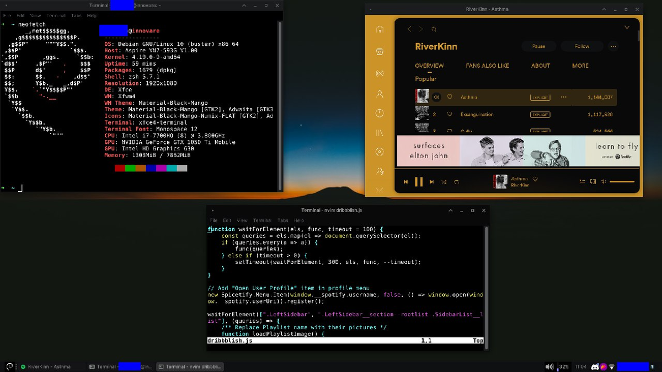Screen dimensions: 662x372
Task: Open Help menu in neofetch terminal
Action: pyautogui.click(x=92, y=15)
